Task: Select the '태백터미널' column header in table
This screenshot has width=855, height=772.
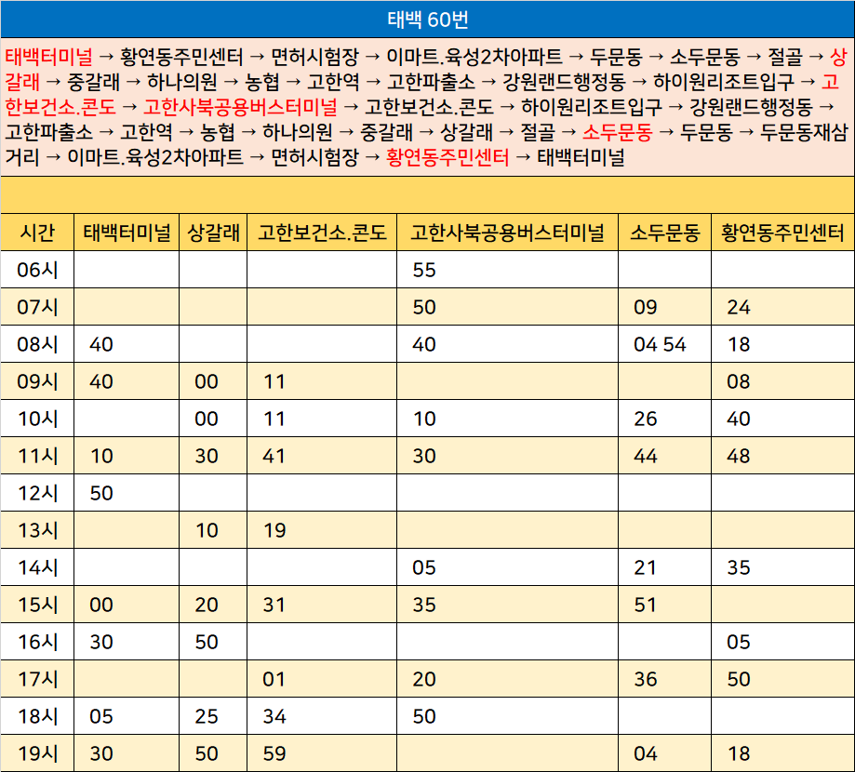Action: (x=127, y=233)
